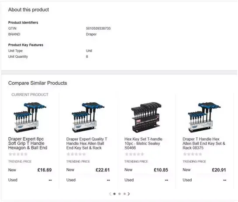Click star rating under Draper Rack 08375

pos(193,154)
